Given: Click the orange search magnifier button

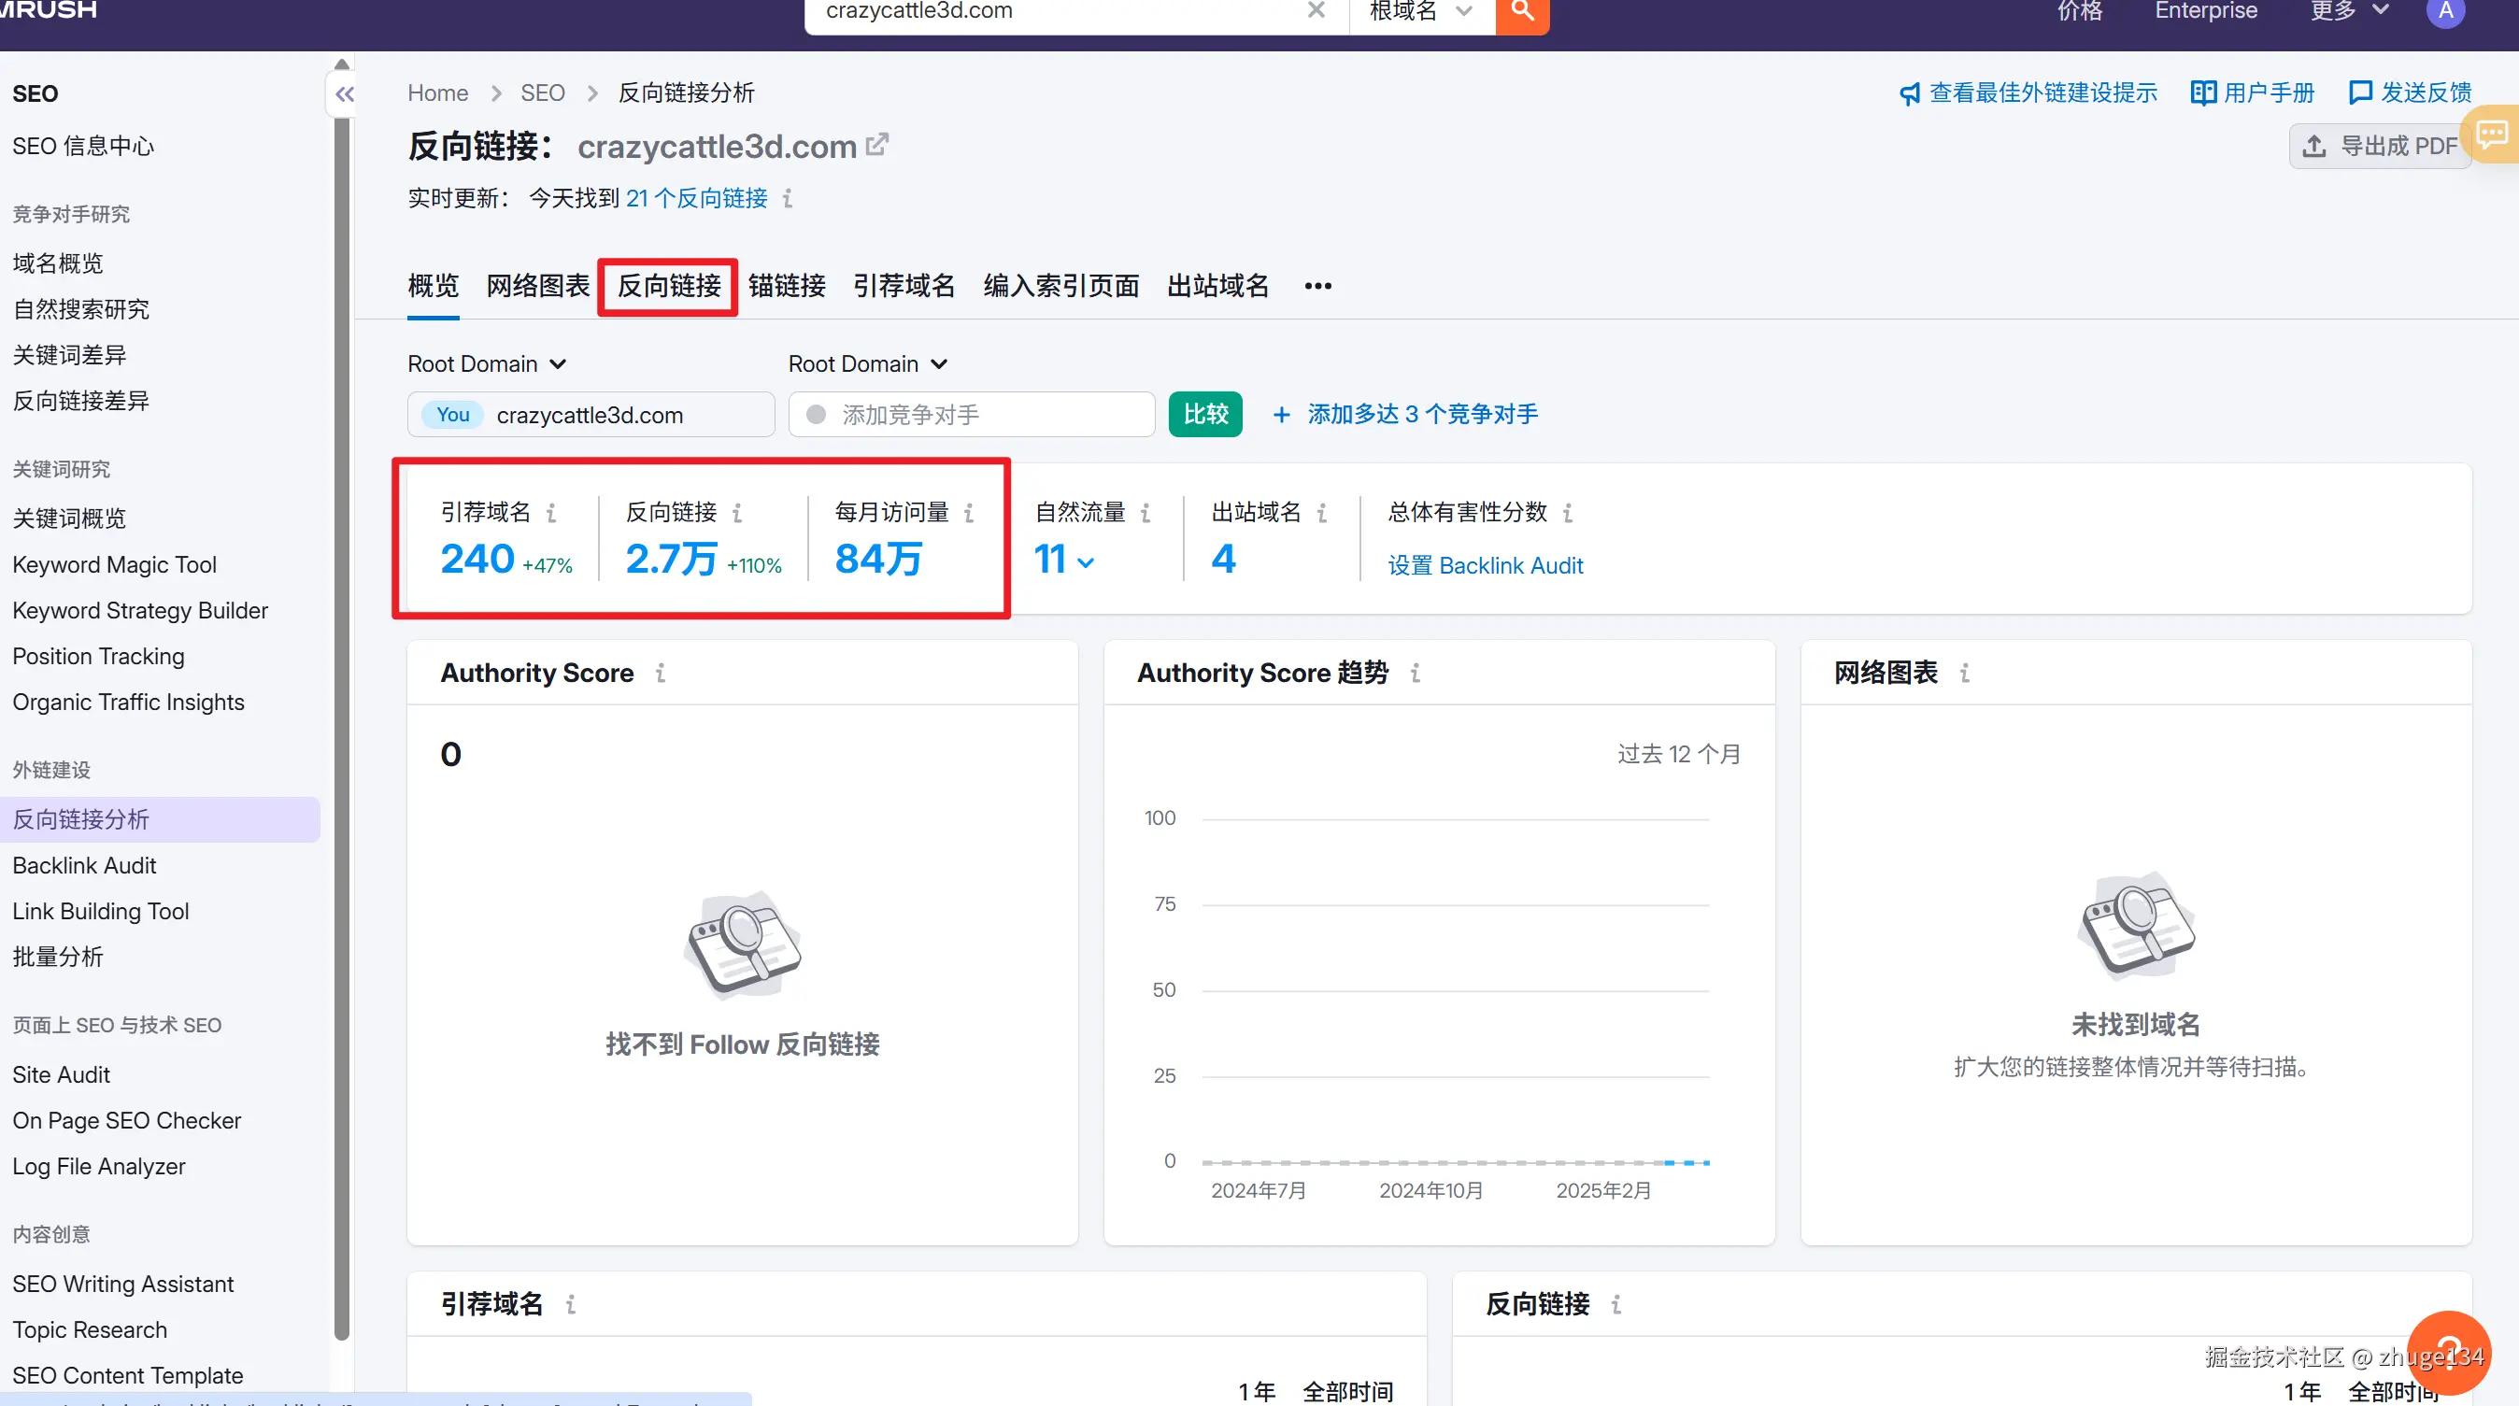Looking at the screenshot, I should tap(1521, 12).
